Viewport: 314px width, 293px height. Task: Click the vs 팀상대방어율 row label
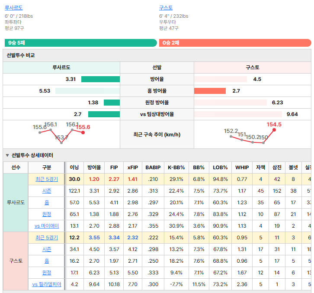157,114
